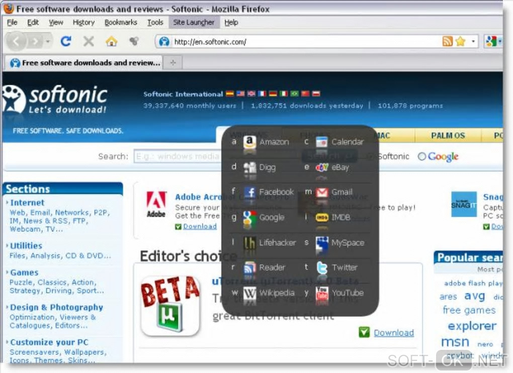The image size is (513, 373).
Task: Click the uTorrent Download link
Action: point(394,333)
